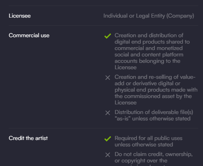Click the X icon beside Creation and re-selling
This screenshot has height=166, width=203.
108,78
